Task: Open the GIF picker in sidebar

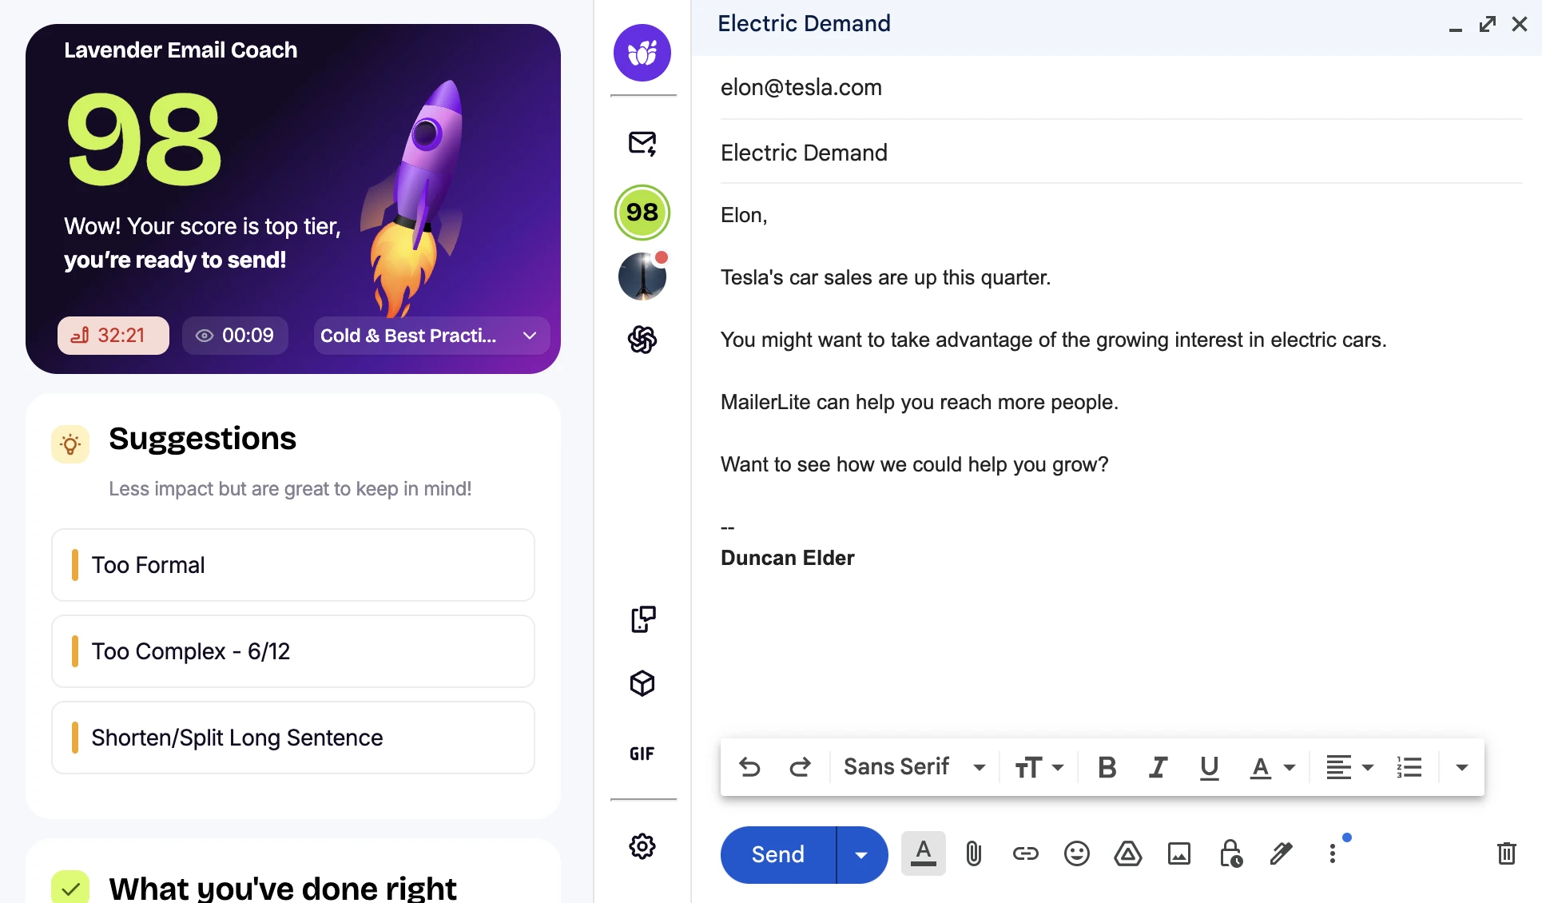Action: coord(642,754)
